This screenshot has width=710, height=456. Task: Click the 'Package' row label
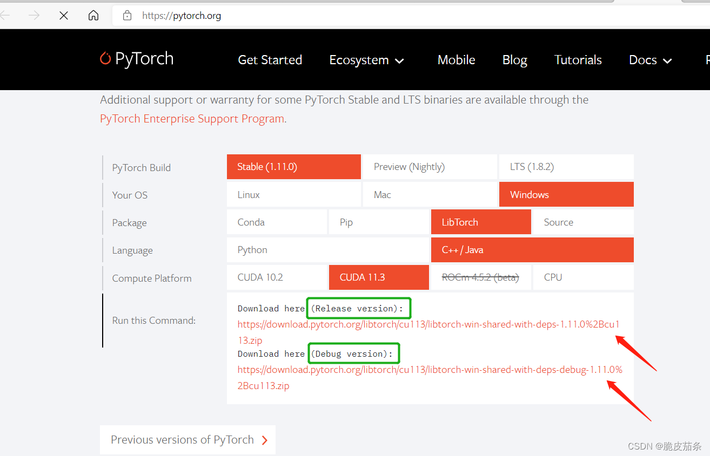(129, 223)
